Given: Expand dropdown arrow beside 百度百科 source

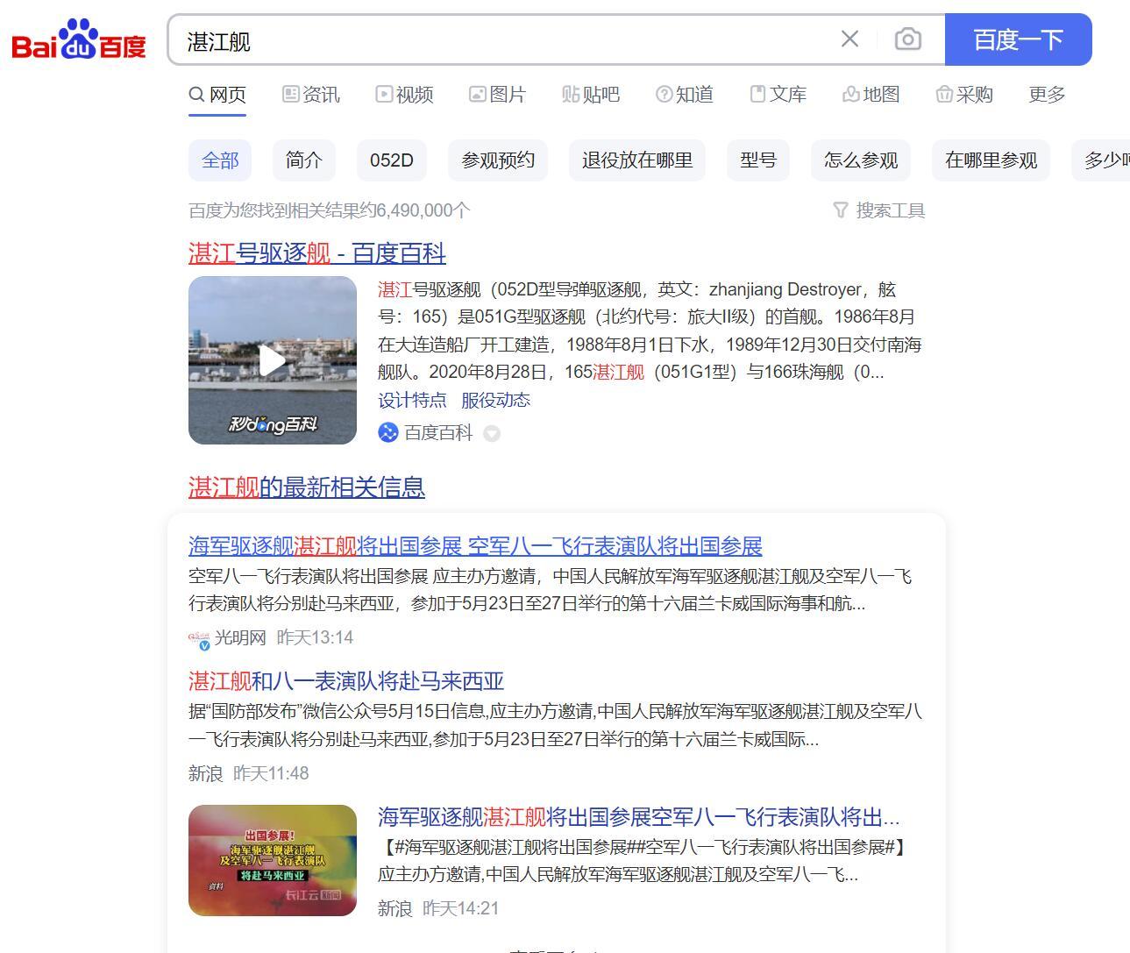Looking at the screenshot, I should tap(492, 433).
